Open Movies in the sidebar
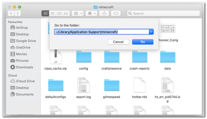The image size is (207, 119). coord(19,54)
